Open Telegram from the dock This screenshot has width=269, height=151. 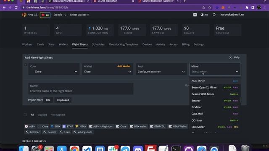pyautogui.click(x=125, y=149)
